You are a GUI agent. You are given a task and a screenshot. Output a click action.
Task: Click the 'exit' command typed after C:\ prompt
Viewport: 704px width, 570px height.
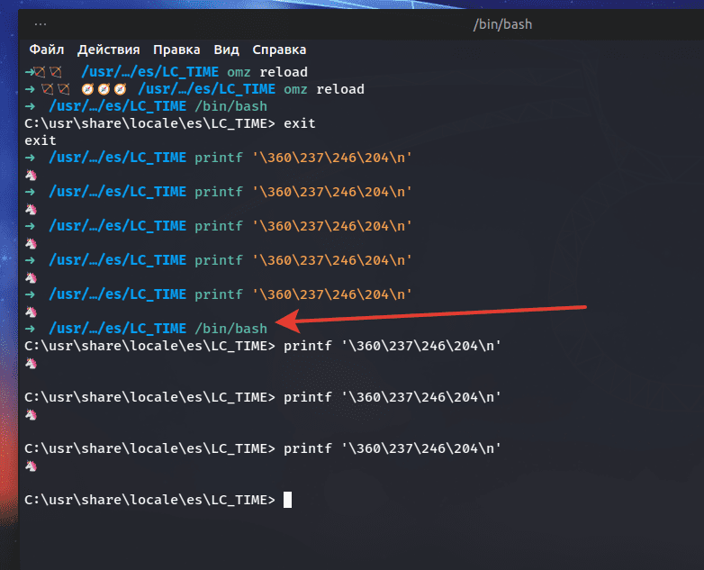click(x=299, y=123)
